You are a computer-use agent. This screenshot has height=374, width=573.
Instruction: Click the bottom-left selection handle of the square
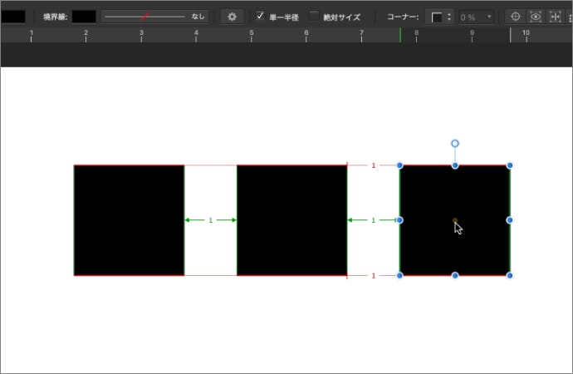(x=400, y=275)
